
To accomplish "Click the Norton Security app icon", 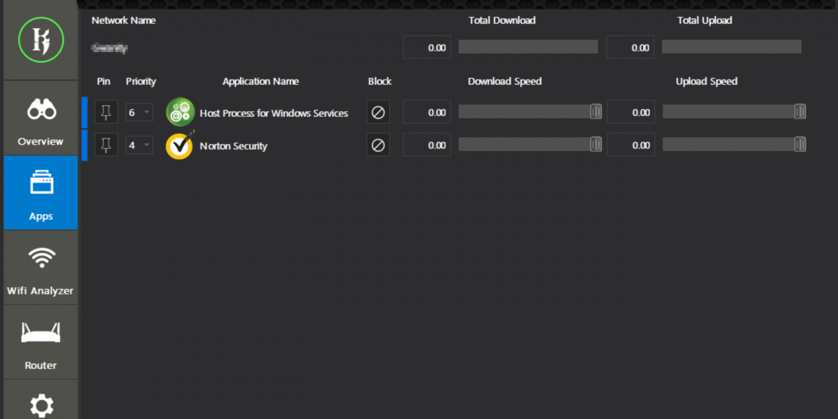I will 180,146.
